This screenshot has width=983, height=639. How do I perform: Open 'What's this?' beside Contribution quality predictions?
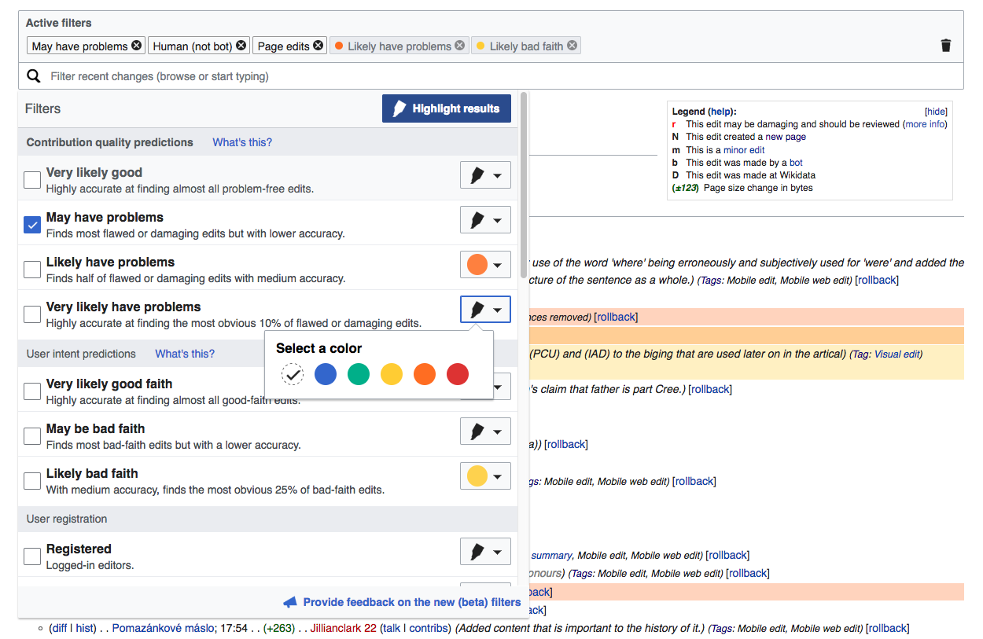pyautogui.click(x=242, y=142)
